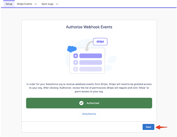Switch to the Sync Logs tab
Screen dimensions: 177x137
pos(47,4)
